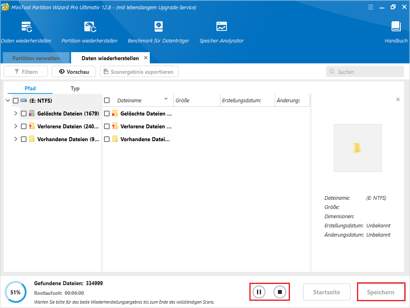This screenshot has height=308, width=410.
Task: Check Verlorene Dateien tree checkbox
Action: 24,126
